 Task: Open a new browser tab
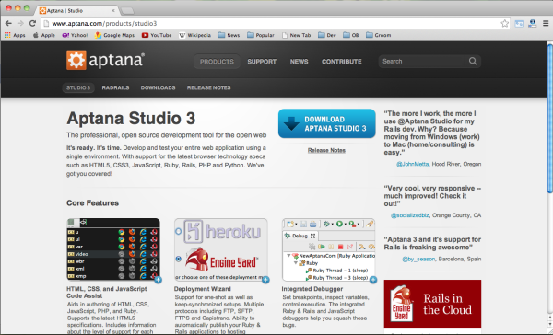[127, 11]
